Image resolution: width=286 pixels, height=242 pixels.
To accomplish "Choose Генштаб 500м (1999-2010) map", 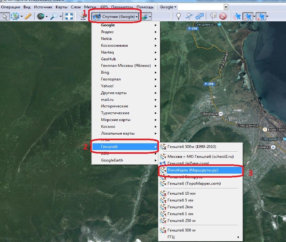I will pos(200,147).
